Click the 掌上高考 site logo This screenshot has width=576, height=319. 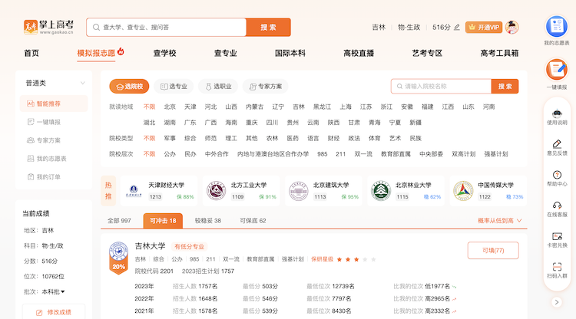[x=48, y=27]
